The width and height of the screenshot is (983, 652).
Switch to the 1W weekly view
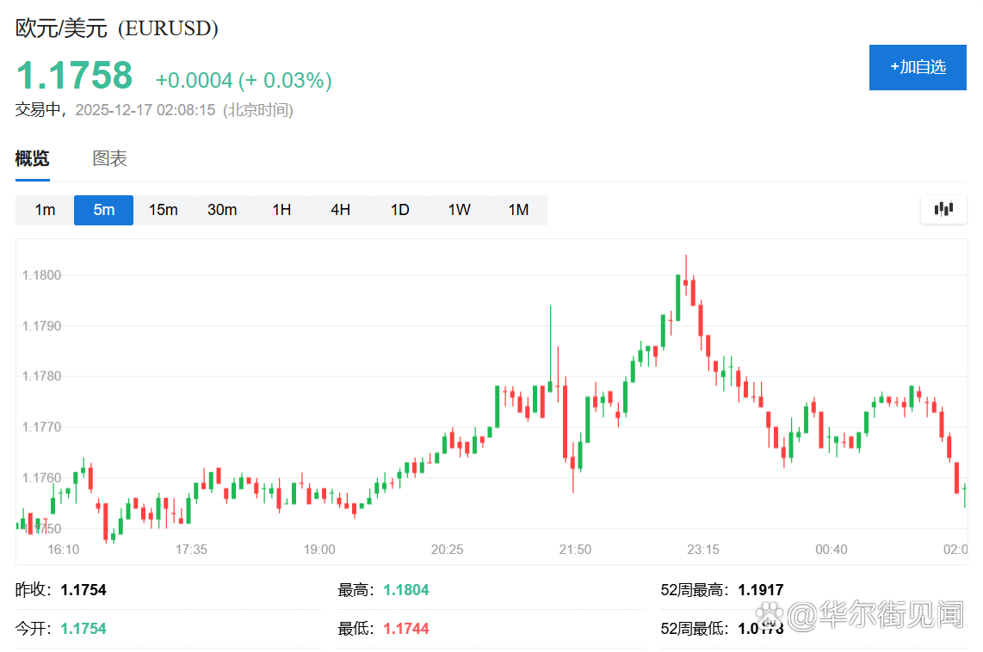[x=458, y=210]
